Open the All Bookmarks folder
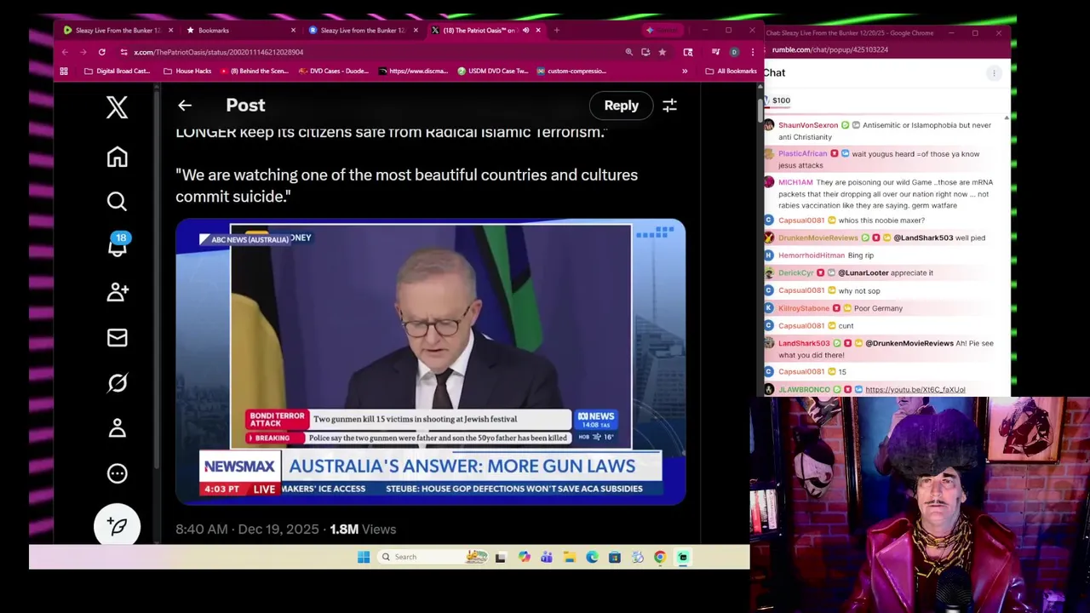 731,72
